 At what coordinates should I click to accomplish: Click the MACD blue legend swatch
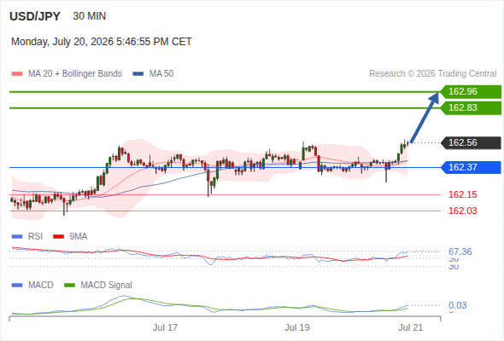[17, 286]
